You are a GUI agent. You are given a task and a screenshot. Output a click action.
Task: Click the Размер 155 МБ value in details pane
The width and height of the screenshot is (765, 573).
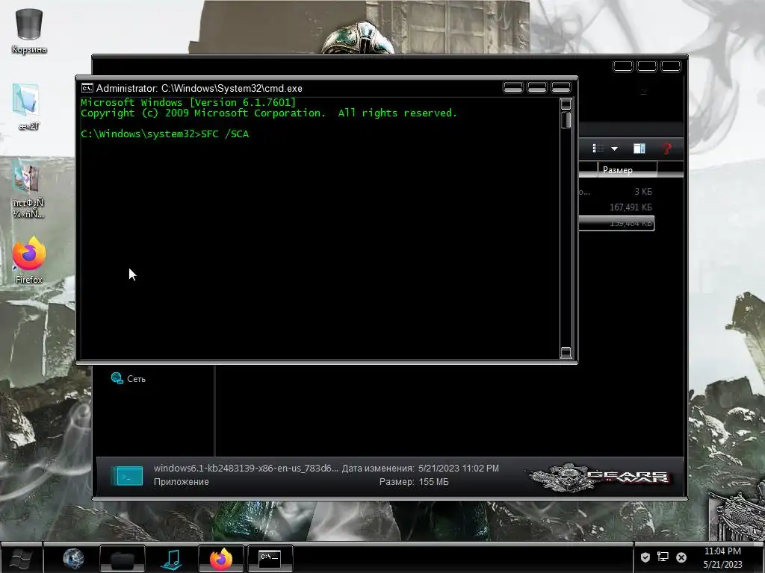click(433, 482)
